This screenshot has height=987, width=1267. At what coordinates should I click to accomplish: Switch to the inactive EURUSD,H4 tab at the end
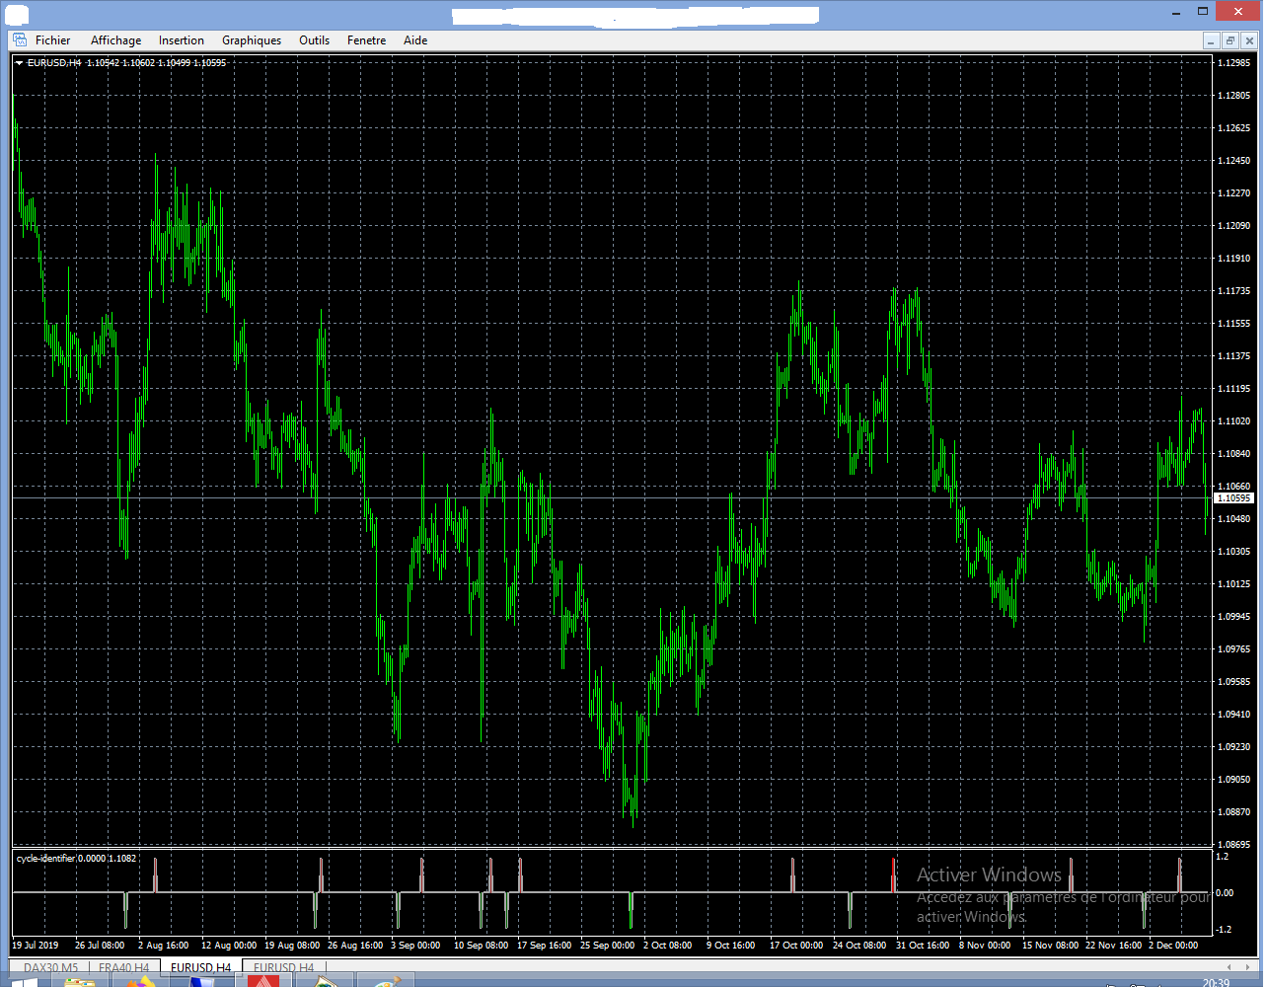tap(283, 967)
